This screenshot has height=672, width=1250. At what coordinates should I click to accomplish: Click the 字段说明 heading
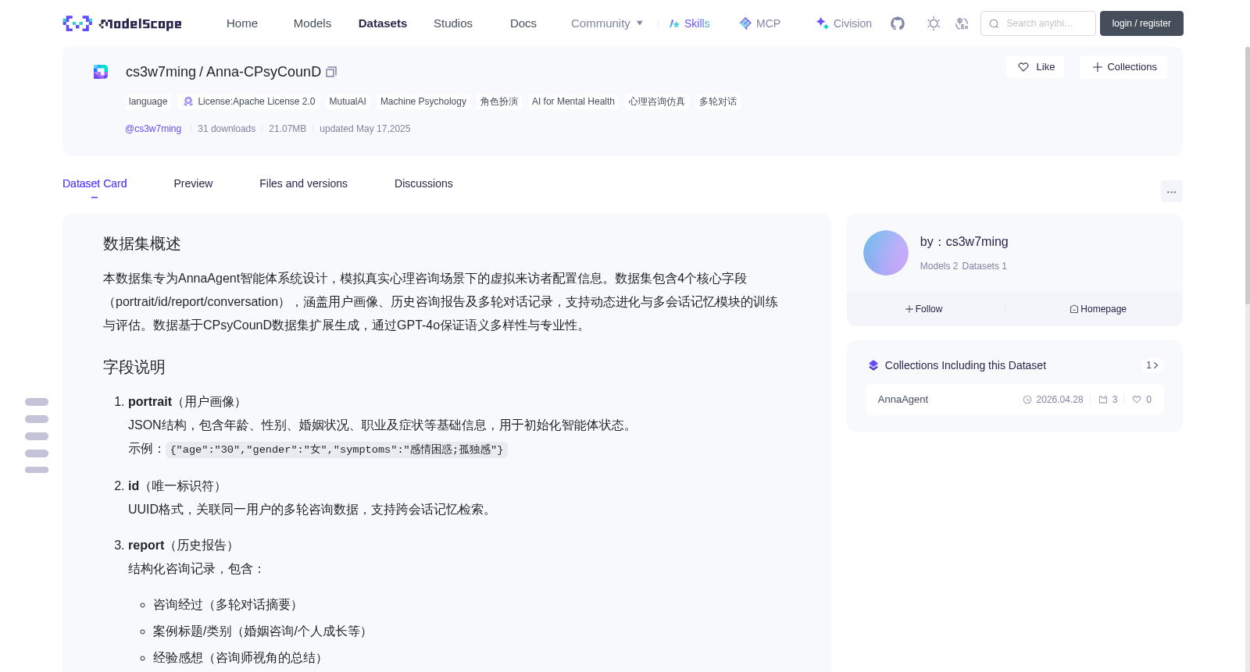tap(134, 368)
